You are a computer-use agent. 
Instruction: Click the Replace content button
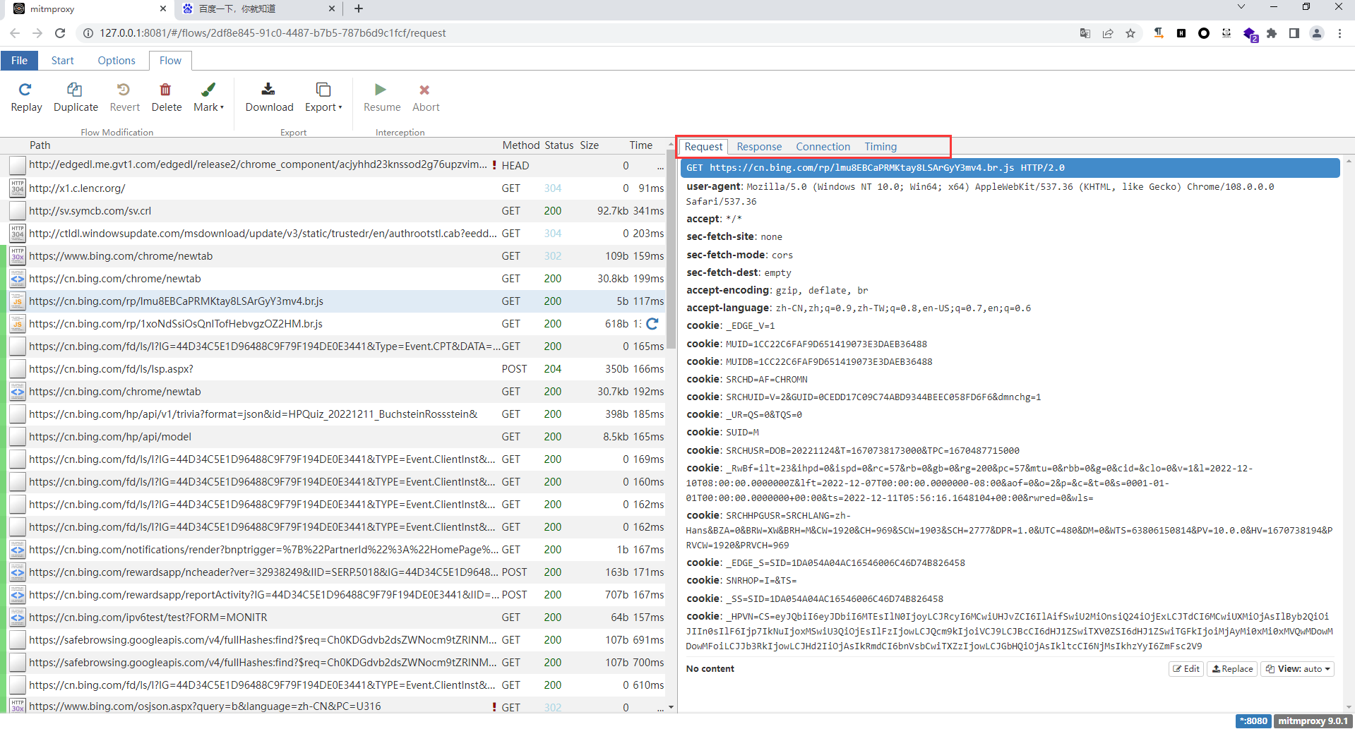coord(1232,669)
